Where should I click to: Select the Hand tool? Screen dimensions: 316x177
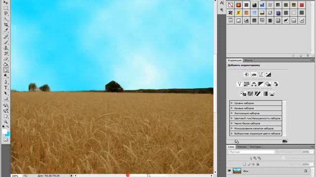pos(6,117)
